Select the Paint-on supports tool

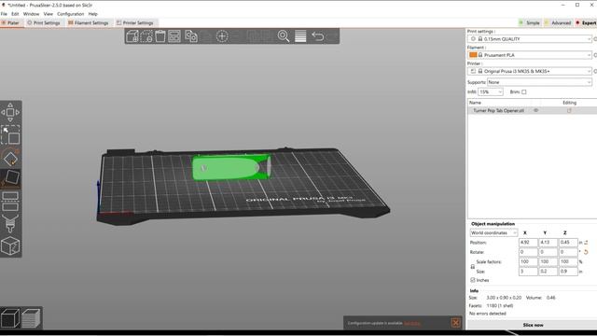pos(10,223)
